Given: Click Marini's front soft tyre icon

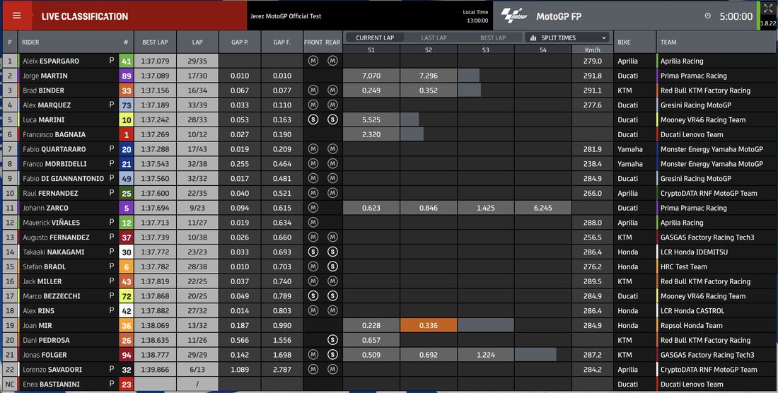Looking at the screenshot, I should 313,119.
